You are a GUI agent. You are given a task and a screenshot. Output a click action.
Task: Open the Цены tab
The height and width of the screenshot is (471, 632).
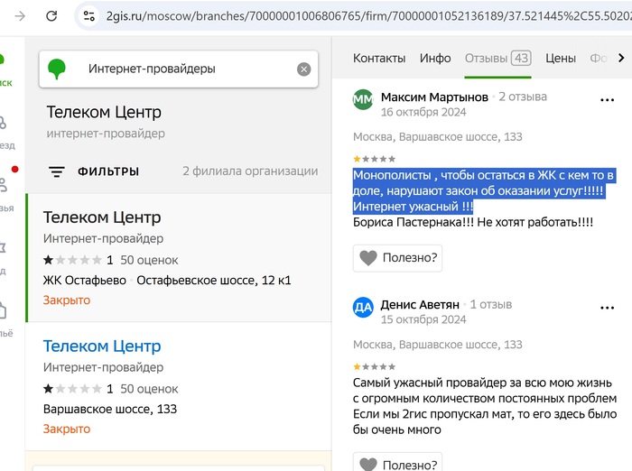tap(561, 58)
